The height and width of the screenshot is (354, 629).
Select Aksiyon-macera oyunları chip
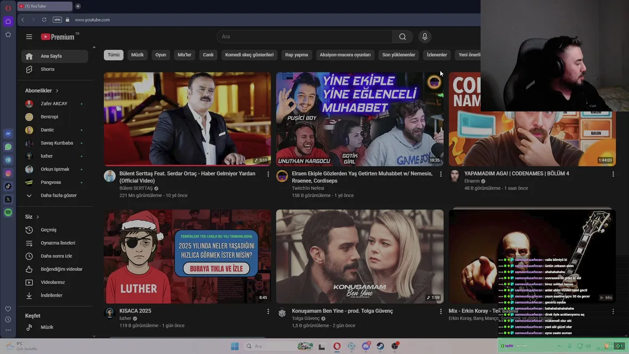[345, 55]
